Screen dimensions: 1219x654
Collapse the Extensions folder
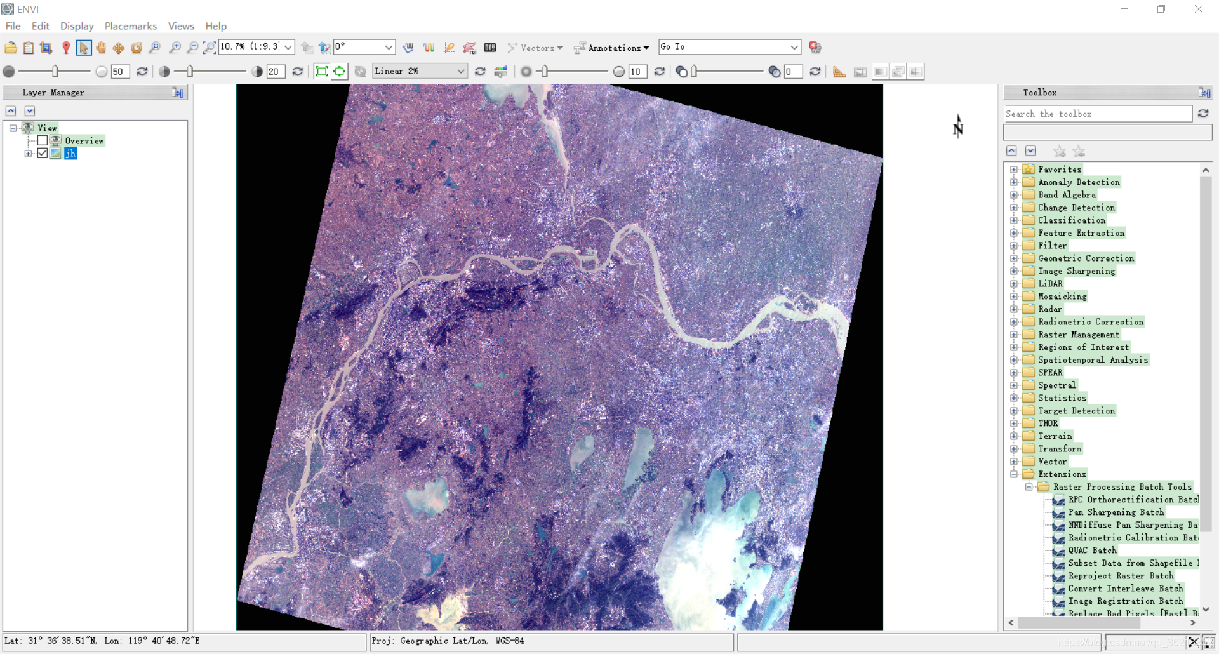[1014, 474]
